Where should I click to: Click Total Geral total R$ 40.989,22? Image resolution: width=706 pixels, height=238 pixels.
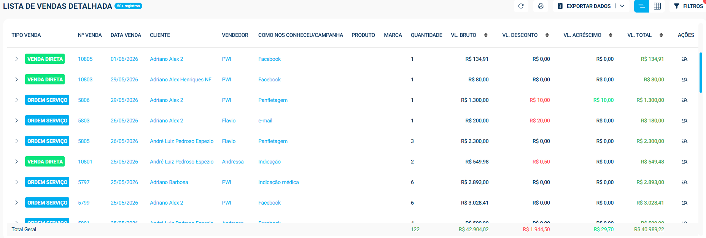(649, 229)
